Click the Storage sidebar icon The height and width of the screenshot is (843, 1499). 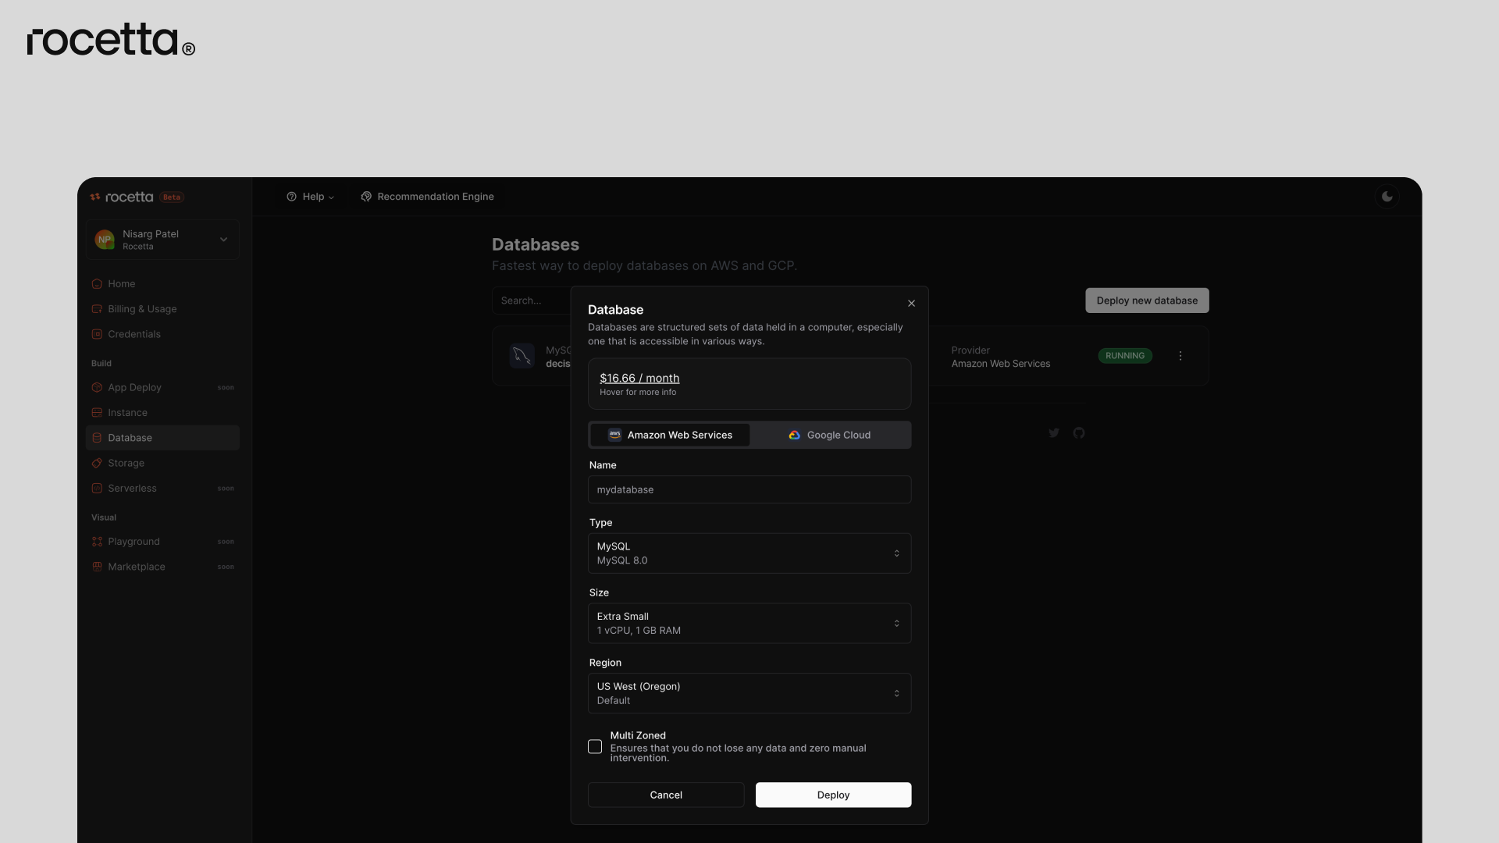97,464
